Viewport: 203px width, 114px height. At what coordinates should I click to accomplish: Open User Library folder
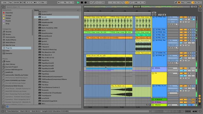[10, 64]
